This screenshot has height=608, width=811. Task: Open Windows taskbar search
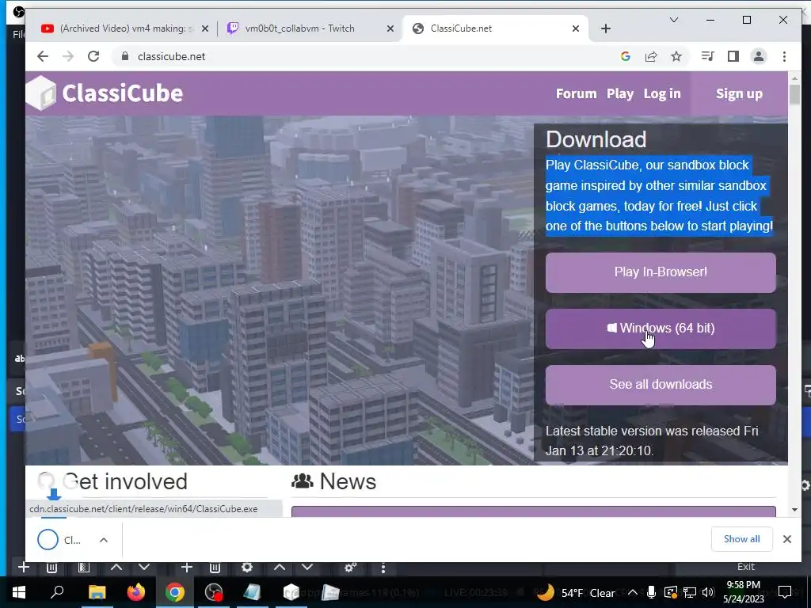click(57, 592)
